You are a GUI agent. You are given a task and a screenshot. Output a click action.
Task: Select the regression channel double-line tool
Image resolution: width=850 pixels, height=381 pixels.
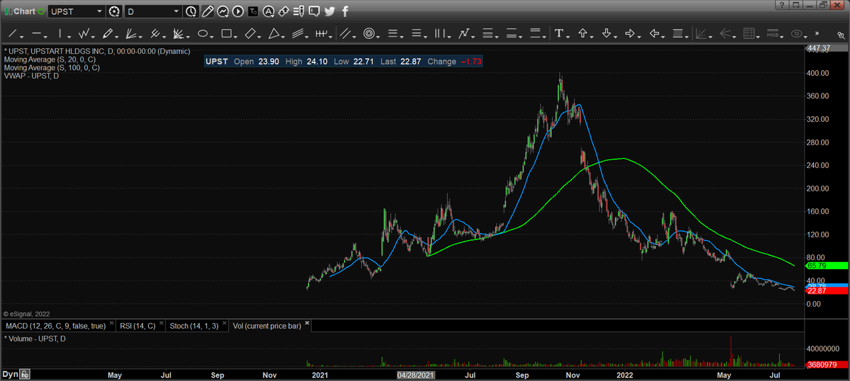345,33
